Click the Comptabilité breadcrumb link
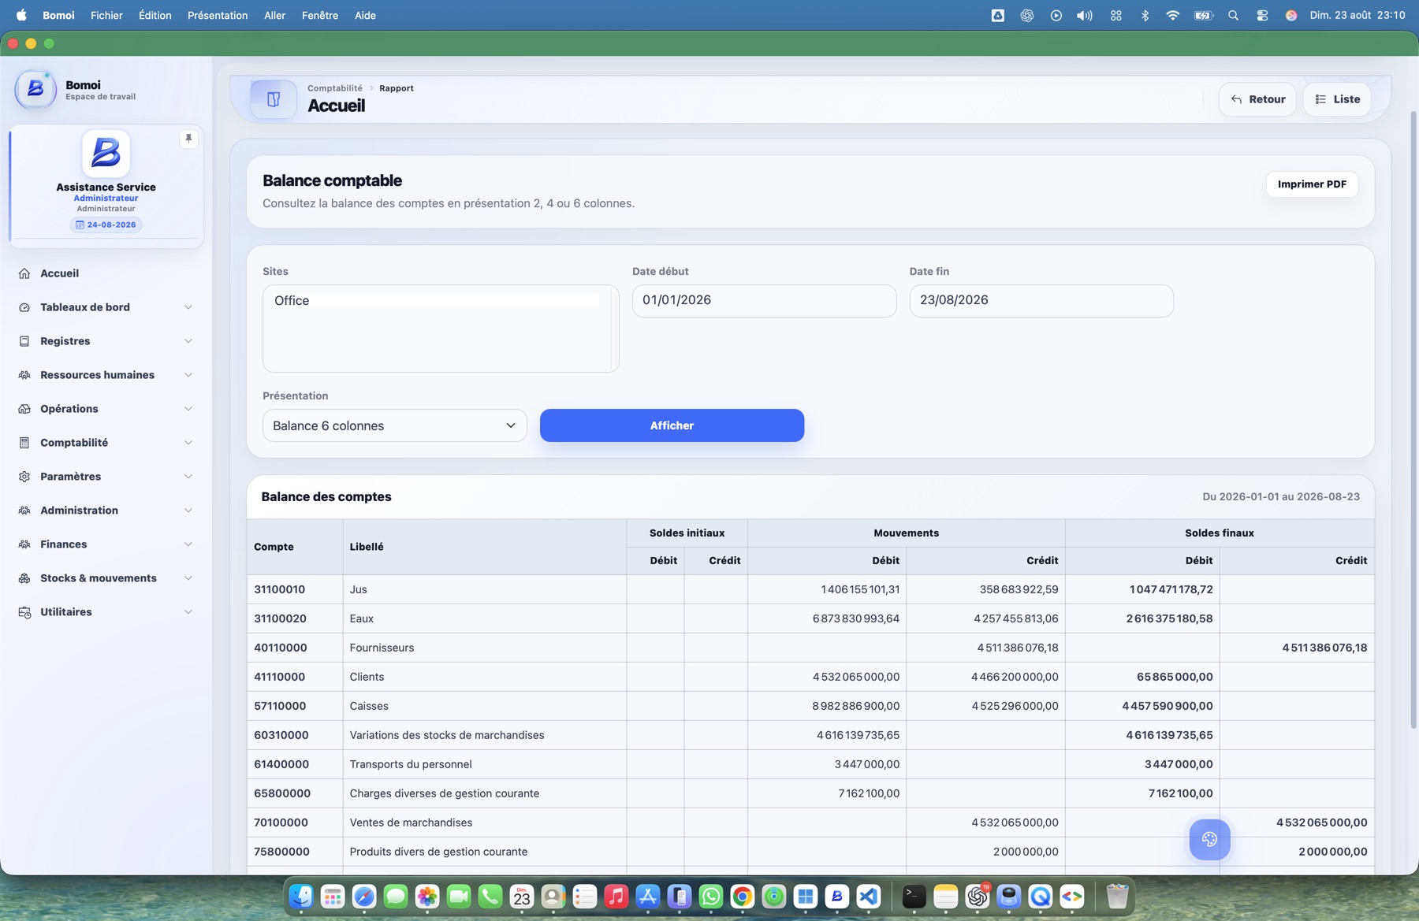Viewport: 1419px width, 921px height. (335, 88)
